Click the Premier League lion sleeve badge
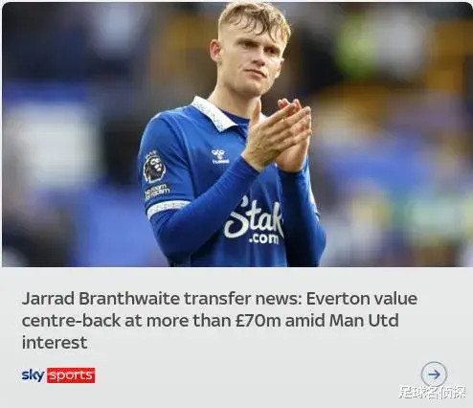473x408 pixels. point(154,167)
